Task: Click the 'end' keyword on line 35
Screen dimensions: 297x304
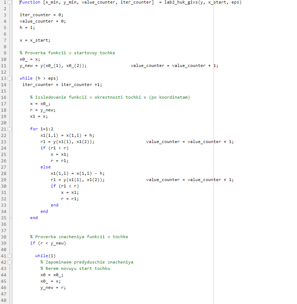Action: pyautogui.click(x=34, y=218)
